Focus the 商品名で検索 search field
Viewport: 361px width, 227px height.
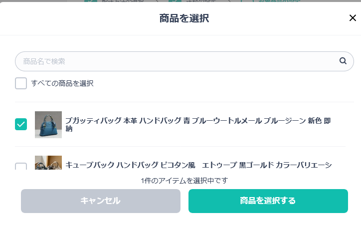point(175,61)
